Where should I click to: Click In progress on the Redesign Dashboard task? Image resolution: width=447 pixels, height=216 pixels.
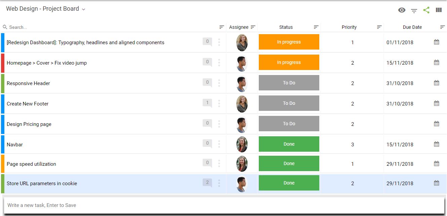pos(289,42)
